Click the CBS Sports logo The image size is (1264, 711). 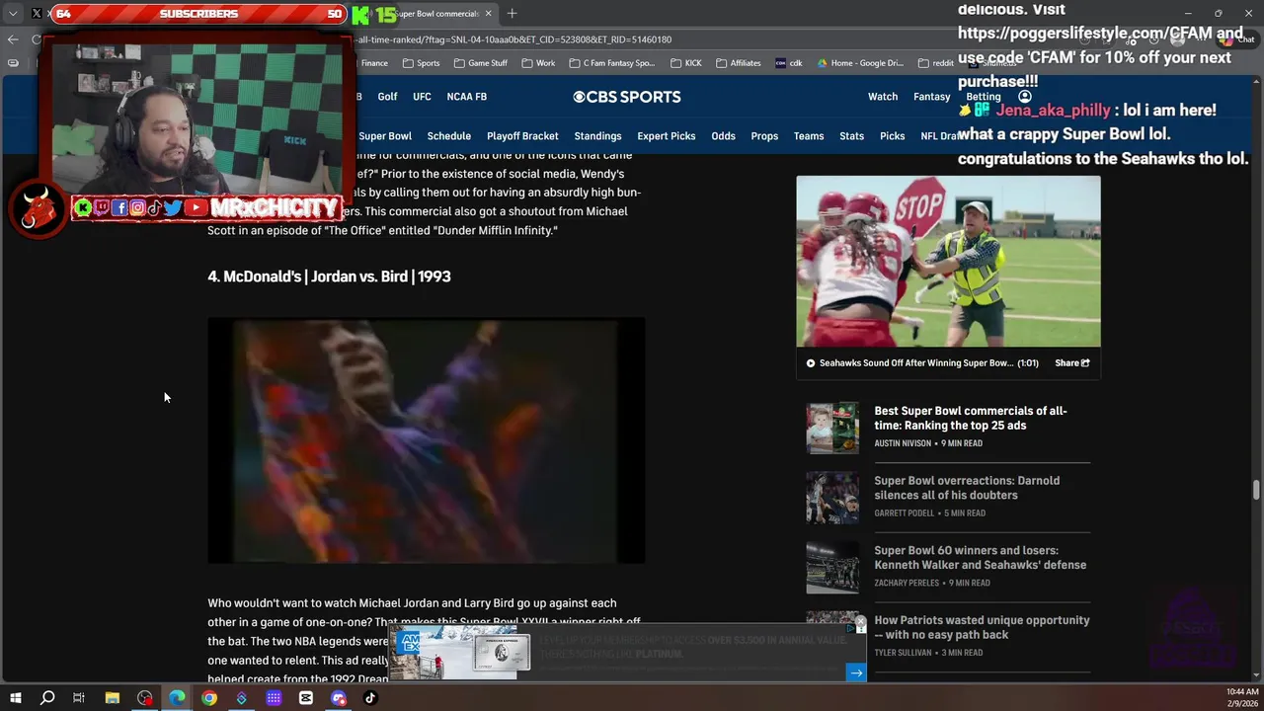pyautogui.click(x=627, y=97)
